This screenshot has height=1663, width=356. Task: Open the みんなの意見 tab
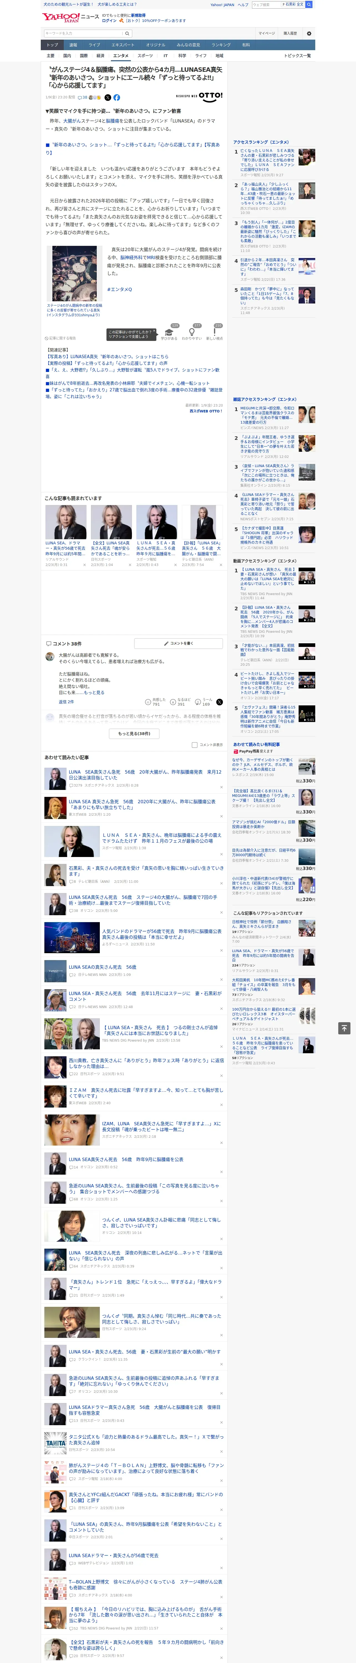[188, 45]
